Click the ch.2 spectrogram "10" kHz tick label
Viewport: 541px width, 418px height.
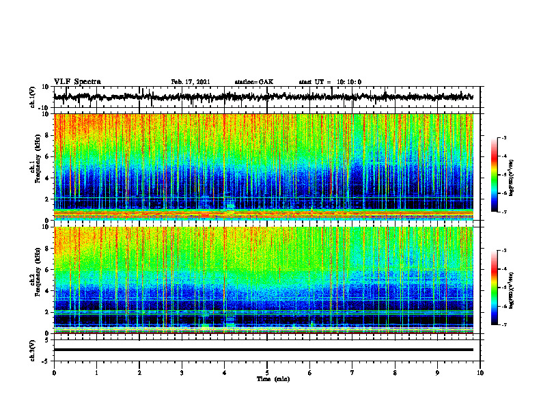coord(46,227)
